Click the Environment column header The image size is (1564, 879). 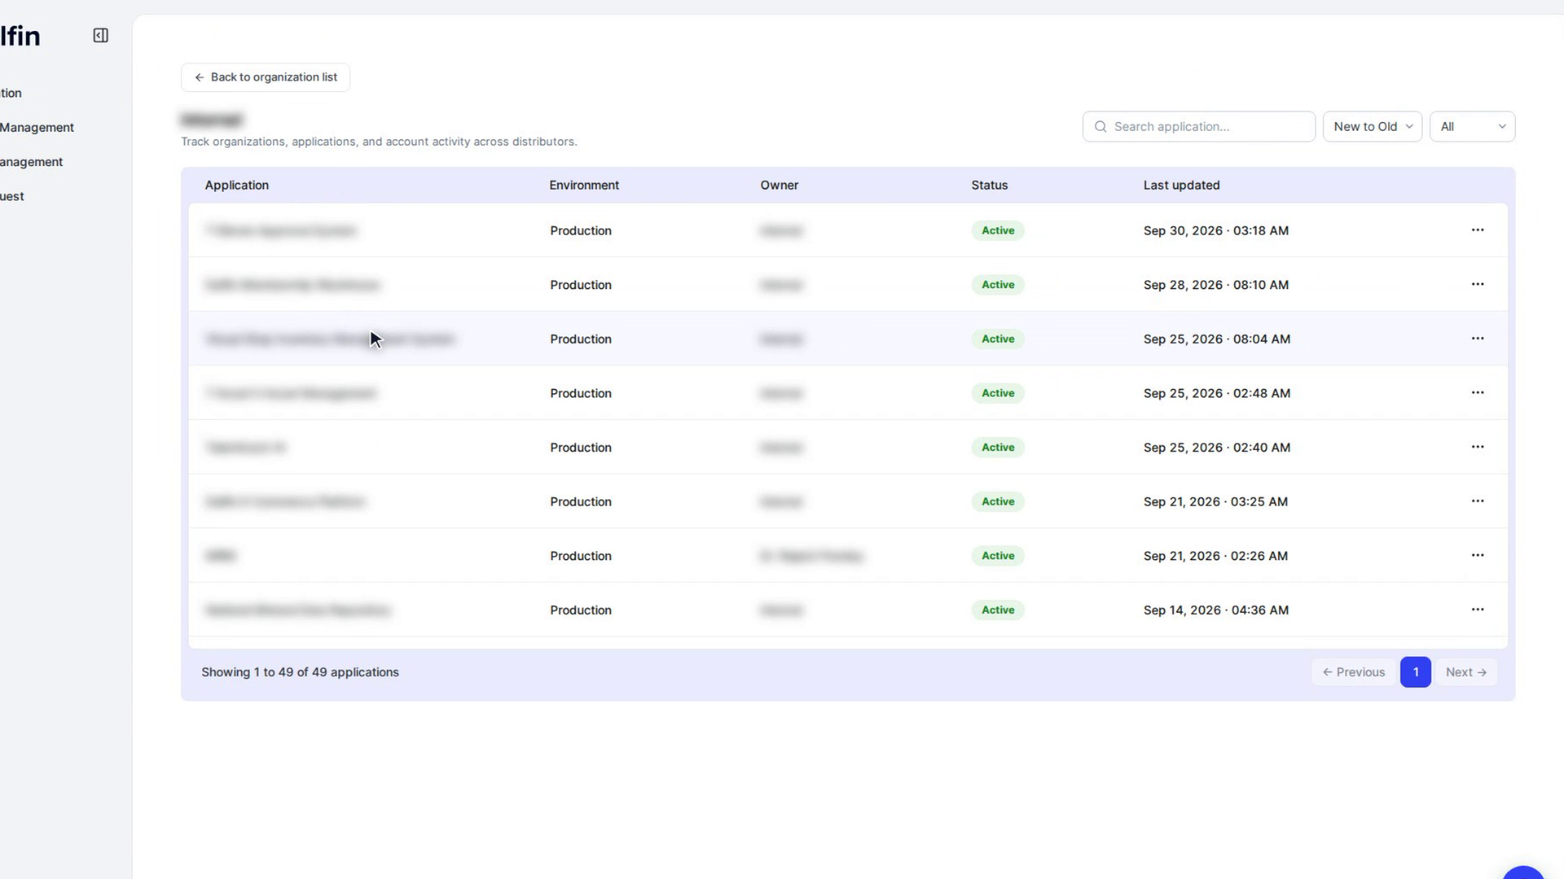(584, 186)
